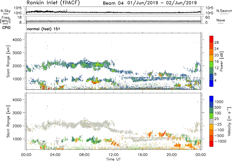
Task: Pick the red top segment of power colorbar
Action: click(211, 39)
